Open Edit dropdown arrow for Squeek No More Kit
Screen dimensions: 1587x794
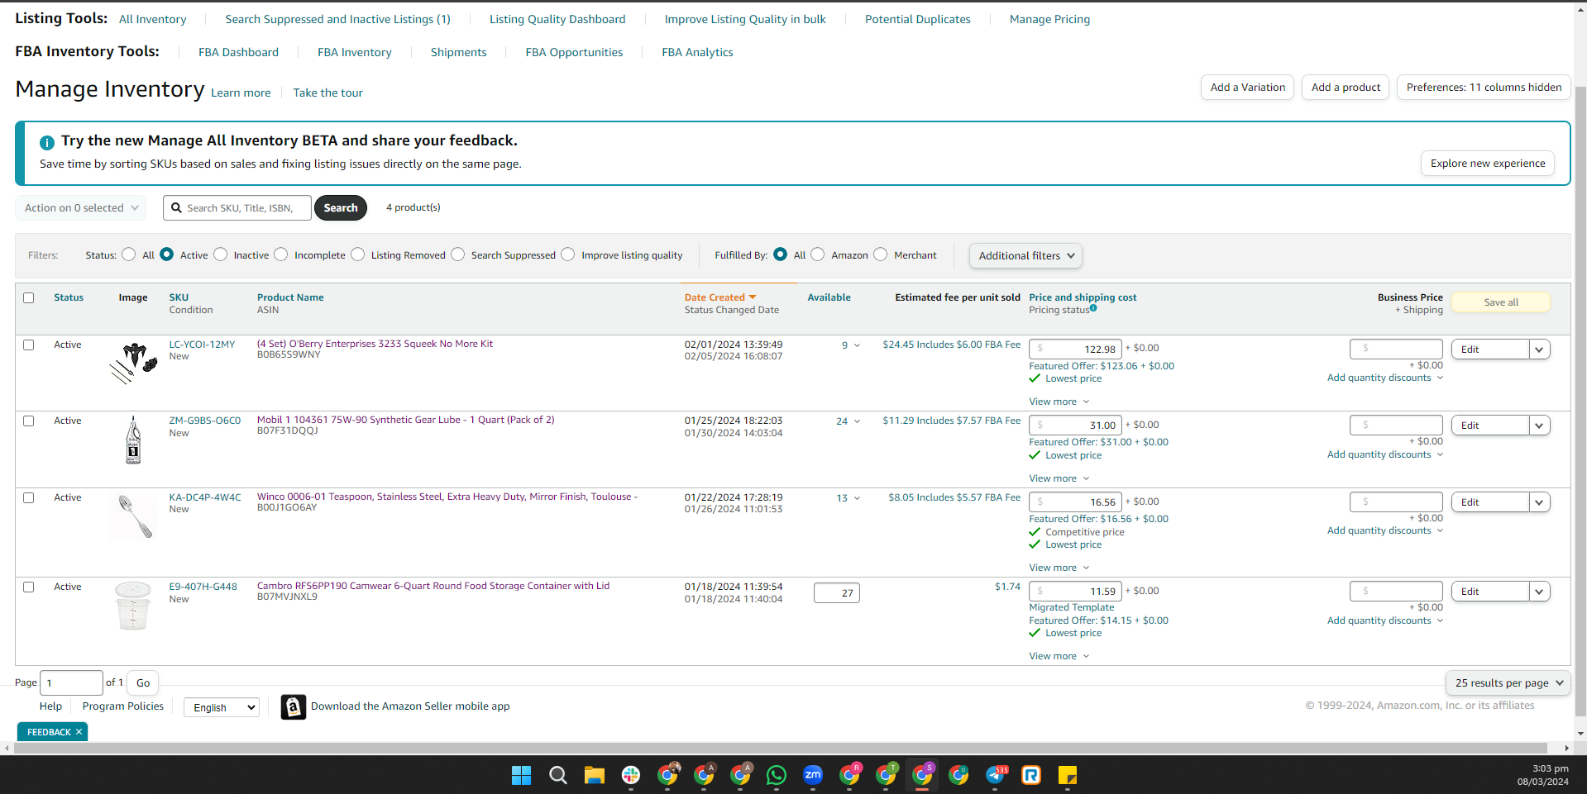[x=1539, y=349]
